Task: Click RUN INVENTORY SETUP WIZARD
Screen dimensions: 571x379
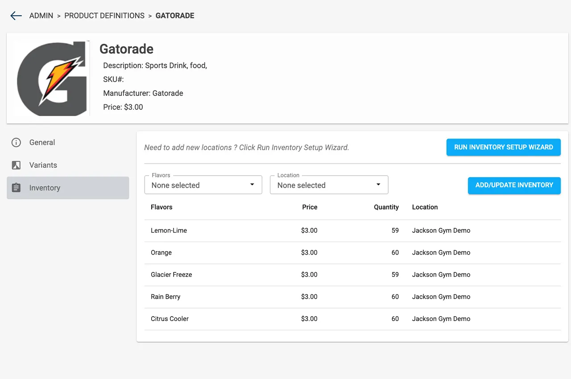Action: coord(503,147)
